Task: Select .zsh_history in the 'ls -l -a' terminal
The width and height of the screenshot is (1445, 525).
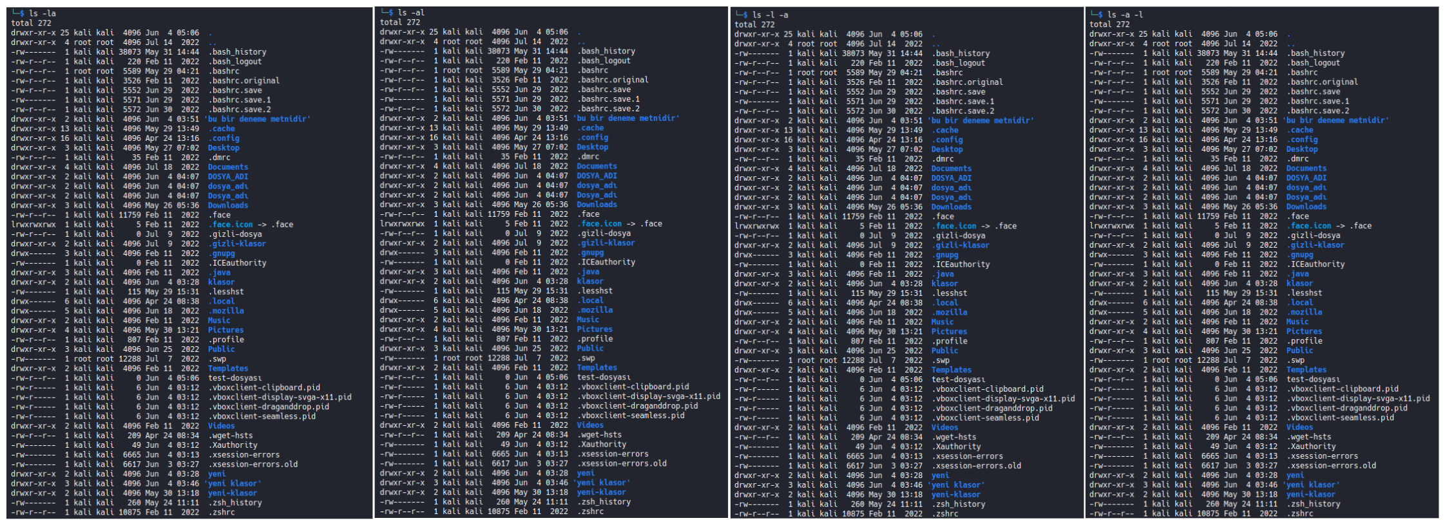Action: (958, 504)
